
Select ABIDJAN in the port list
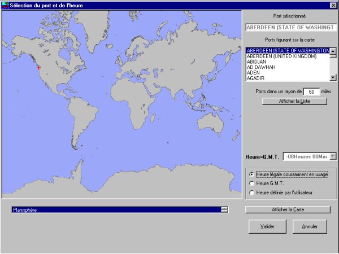288,62
